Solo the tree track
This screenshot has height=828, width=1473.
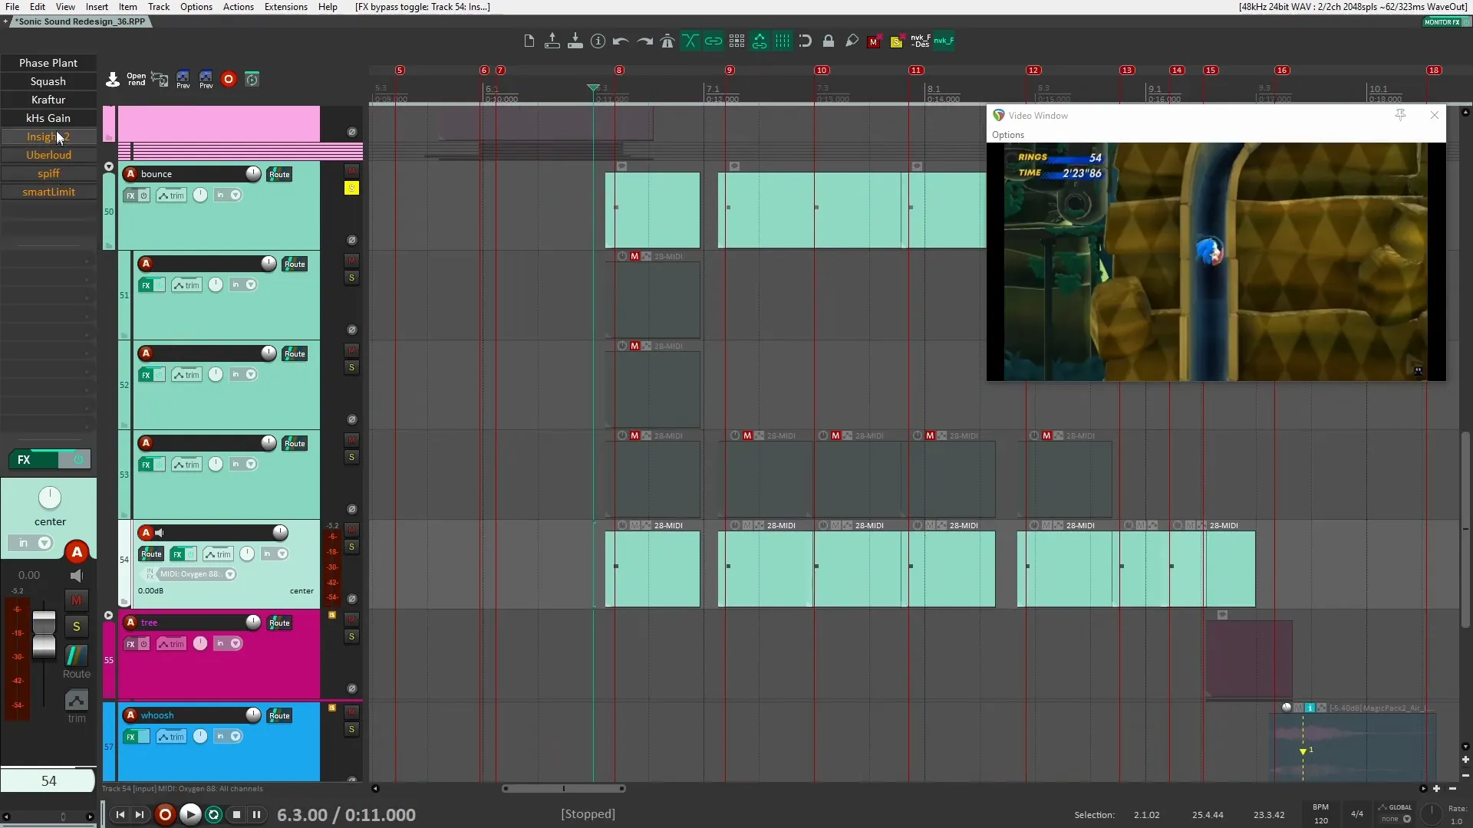click(351, 636)
